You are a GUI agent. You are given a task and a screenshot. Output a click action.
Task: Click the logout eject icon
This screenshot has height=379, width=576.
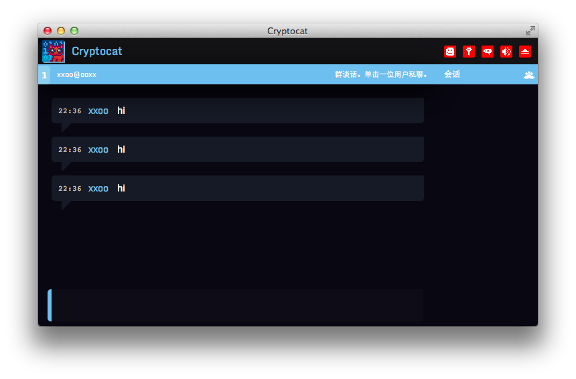click(525, 52)
